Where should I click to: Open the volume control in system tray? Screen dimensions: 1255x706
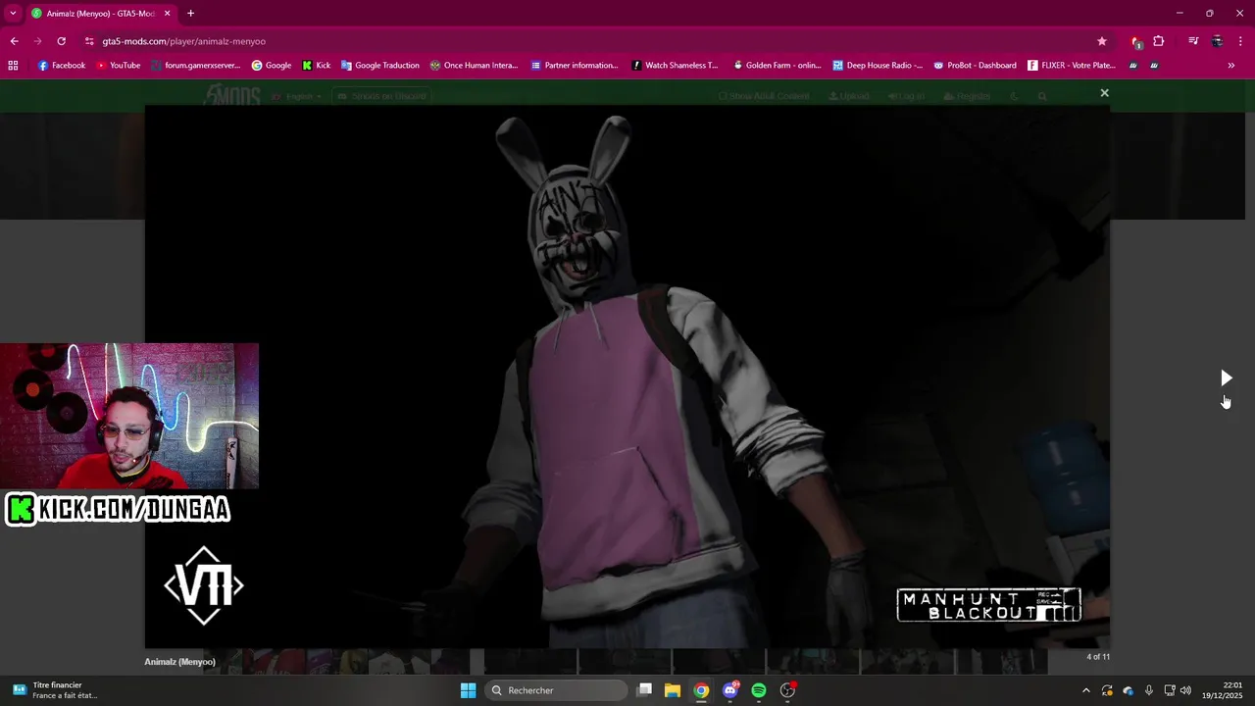[1185, 690]
